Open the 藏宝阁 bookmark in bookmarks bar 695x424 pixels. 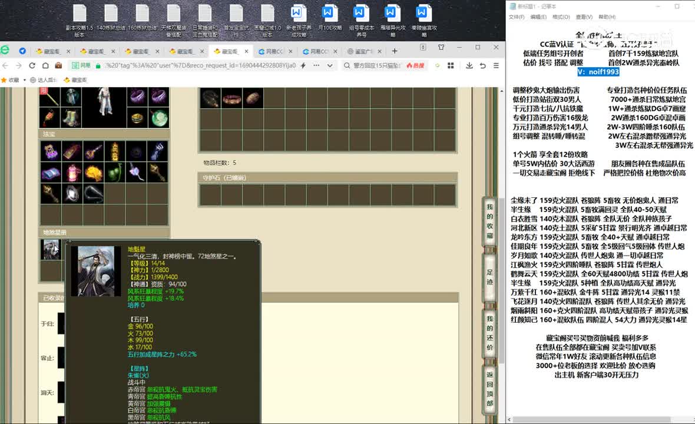pyautogui.click(x=75, y=80)
